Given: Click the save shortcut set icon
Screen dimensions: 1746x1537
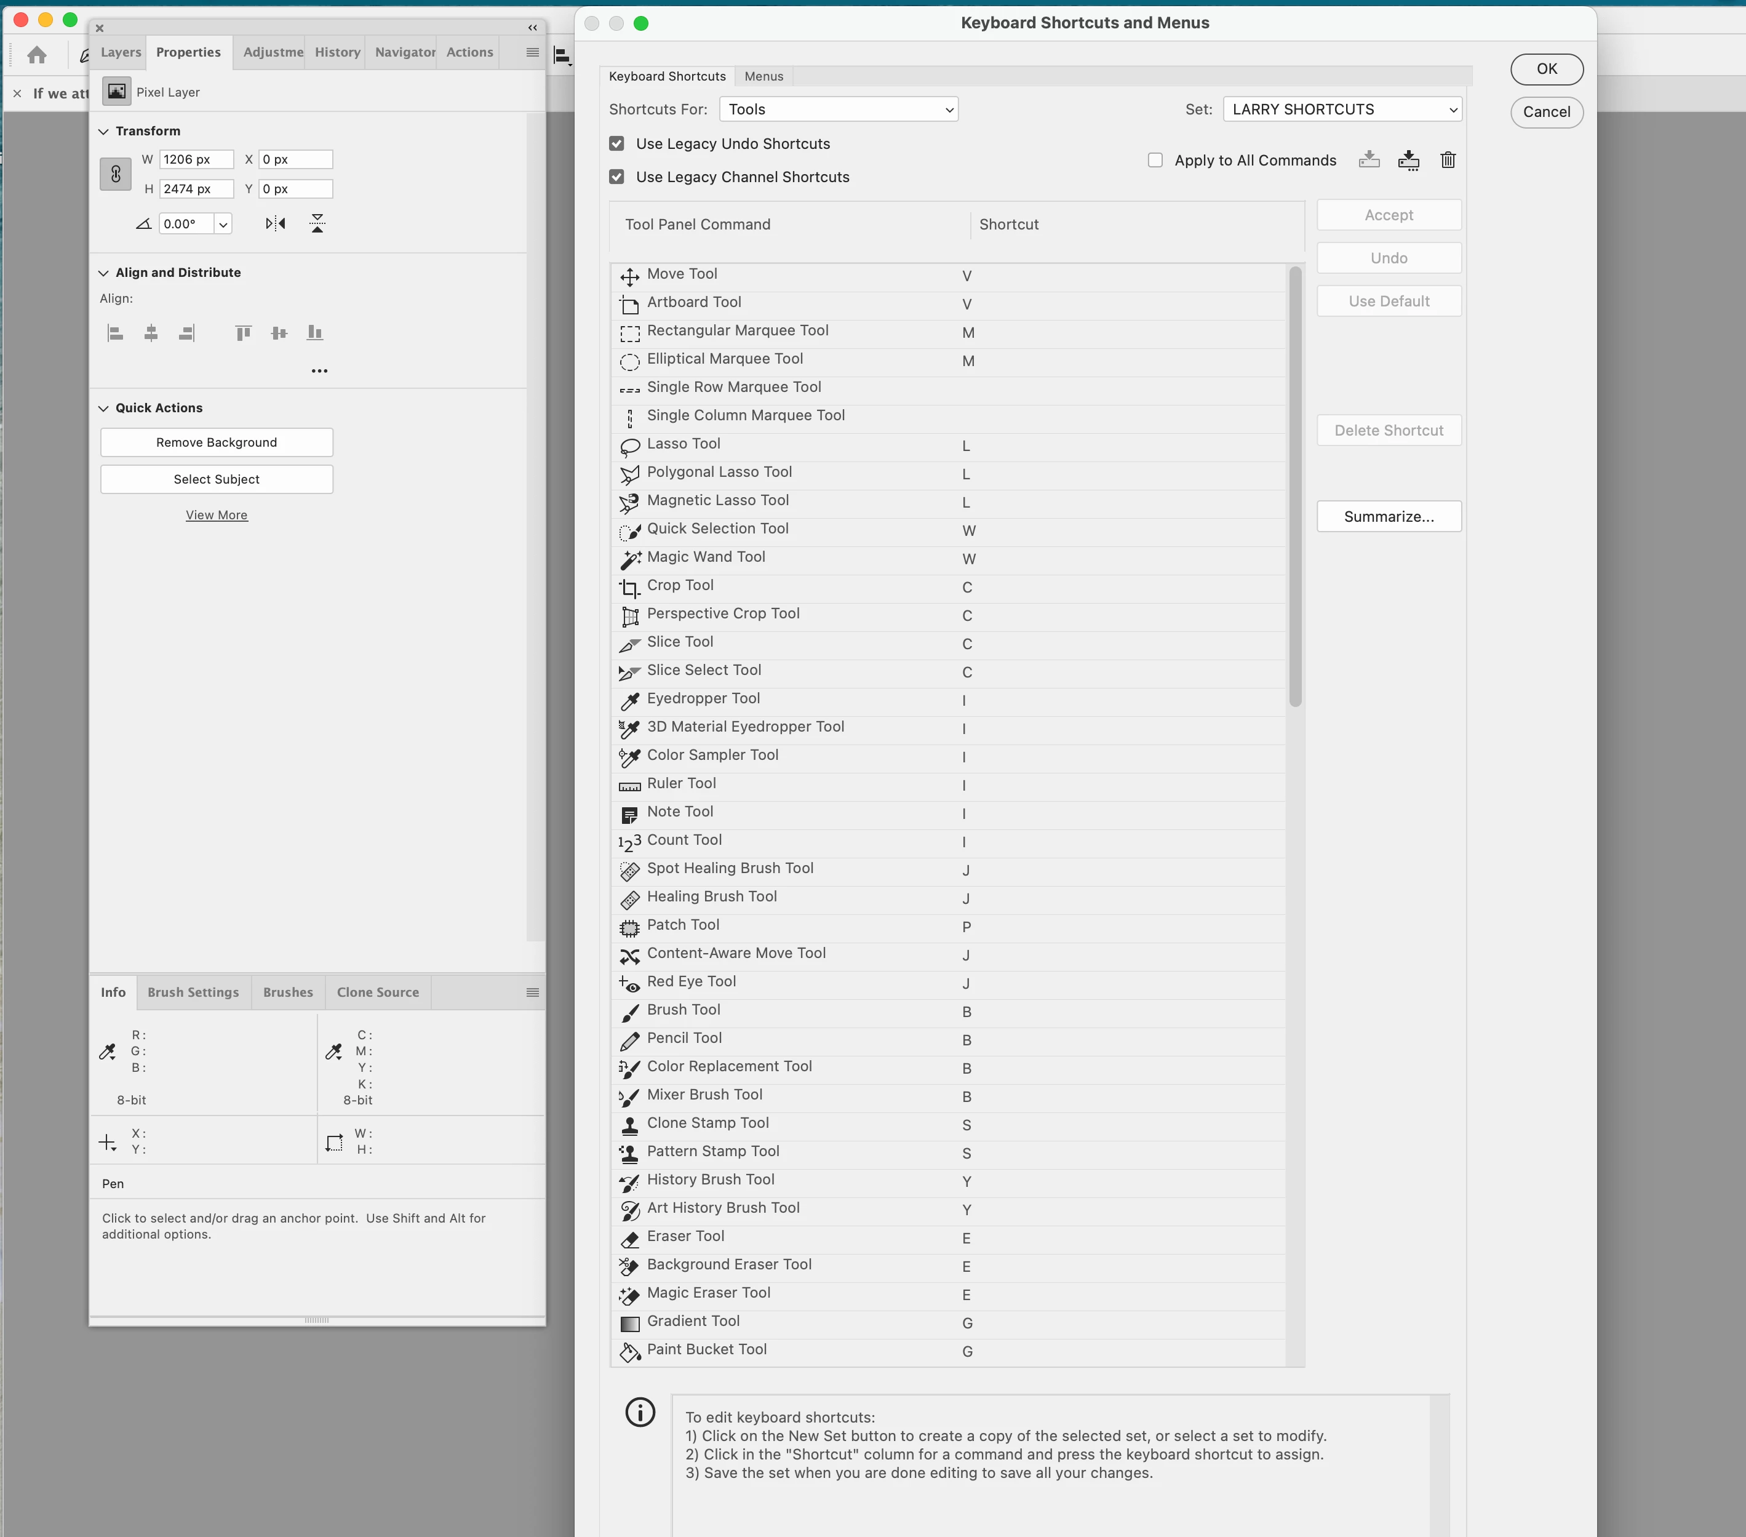Looking at the screenshot, I should click(x=1368, y=160).
